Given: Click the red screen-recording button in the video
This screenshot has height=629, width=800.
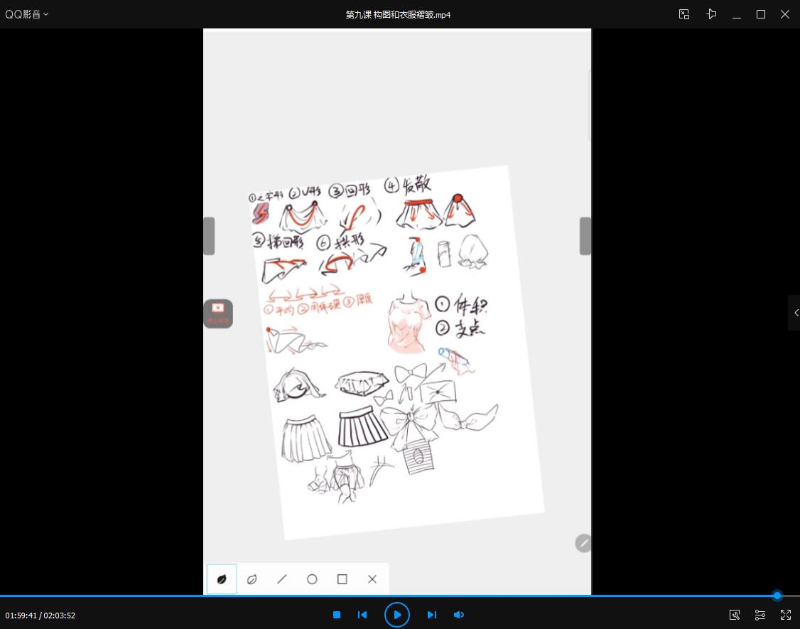Looking at the screenshot, I should 218,313.
